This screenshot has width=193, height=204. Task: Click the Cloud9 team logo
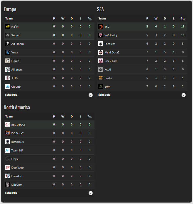[8, 87]
